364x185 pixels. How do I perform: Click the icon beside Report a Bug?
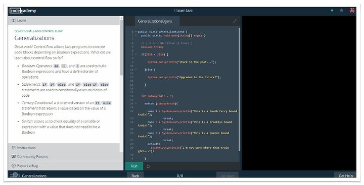click(14, 165)
